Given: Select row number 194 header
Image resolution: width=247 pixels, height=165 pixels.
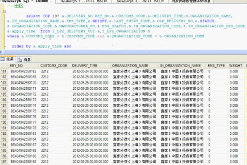Looking at the screenshot, I should pos(4,145).
